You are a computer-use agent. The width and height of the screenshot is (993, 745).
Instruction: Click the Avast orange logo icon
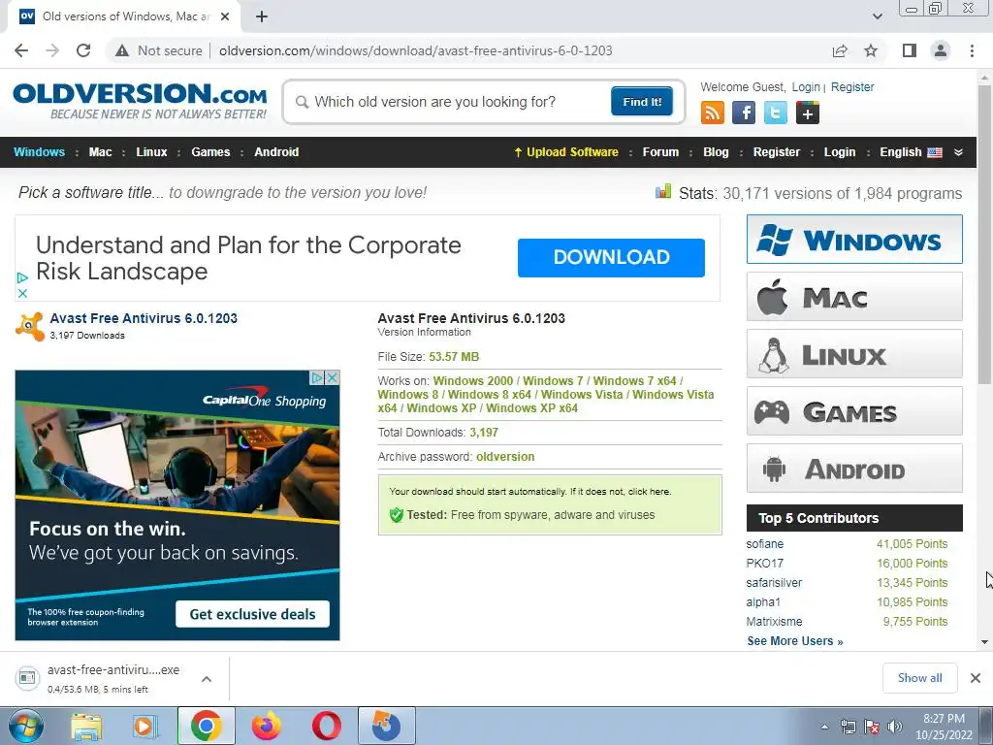pyautogui.click(x=30, y=326)
